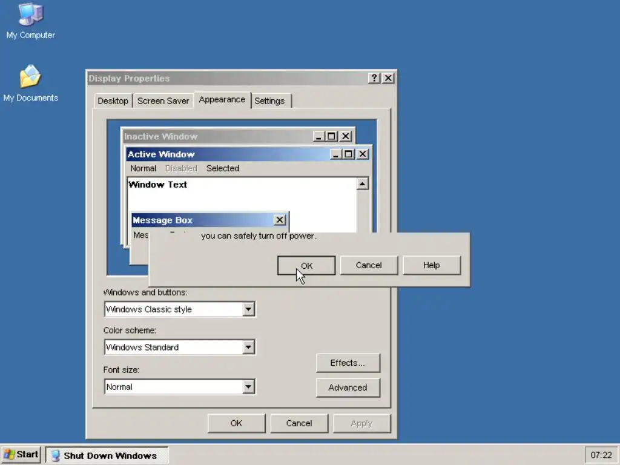Select the Appearance tab
The image size is (620, 465).
tap(222, 100)
